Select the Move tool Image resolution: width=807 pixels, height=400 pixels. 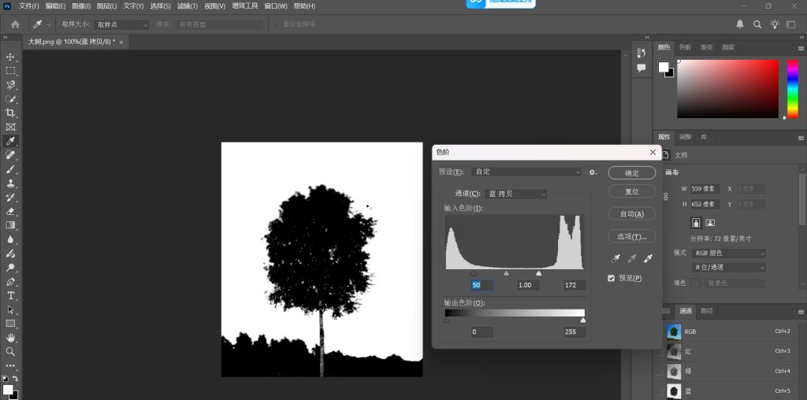click(x=11, y=57)
